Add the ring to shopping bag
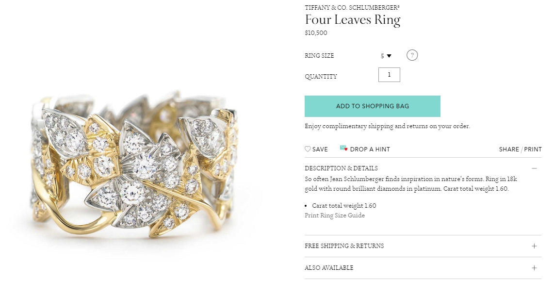 click(x=372, y=106)
